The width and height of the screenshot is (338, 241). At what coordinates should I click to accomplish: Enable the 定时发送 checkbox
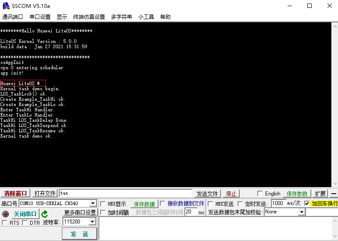[240, 204]
